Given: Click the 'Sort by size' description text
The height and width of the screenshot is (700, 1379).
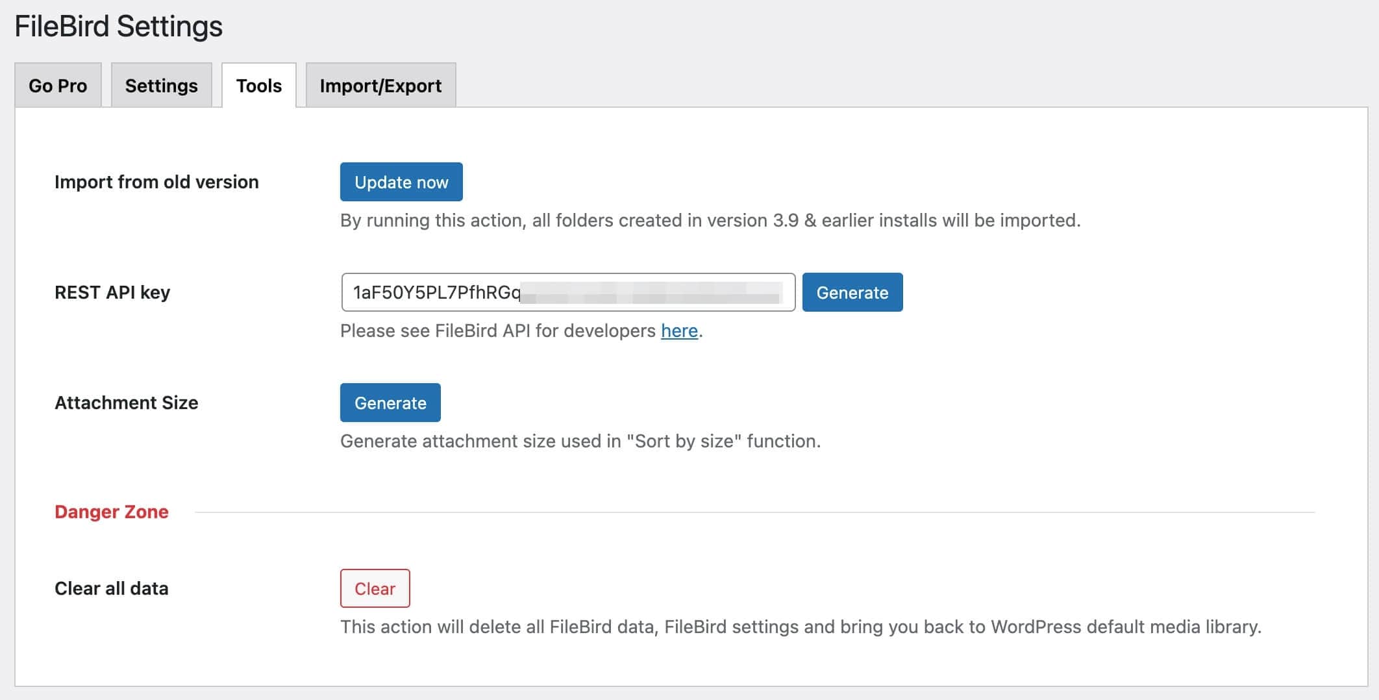Looking at the screenshot, I should point(580,441).
